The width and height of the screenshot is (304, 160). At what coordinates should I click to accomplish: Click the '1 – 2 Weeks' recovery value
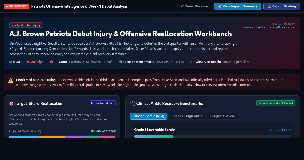click(280, 130)
